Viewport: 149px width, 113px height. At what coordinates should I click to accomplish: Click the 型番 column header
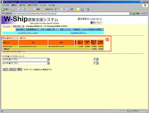pos(61,43)
